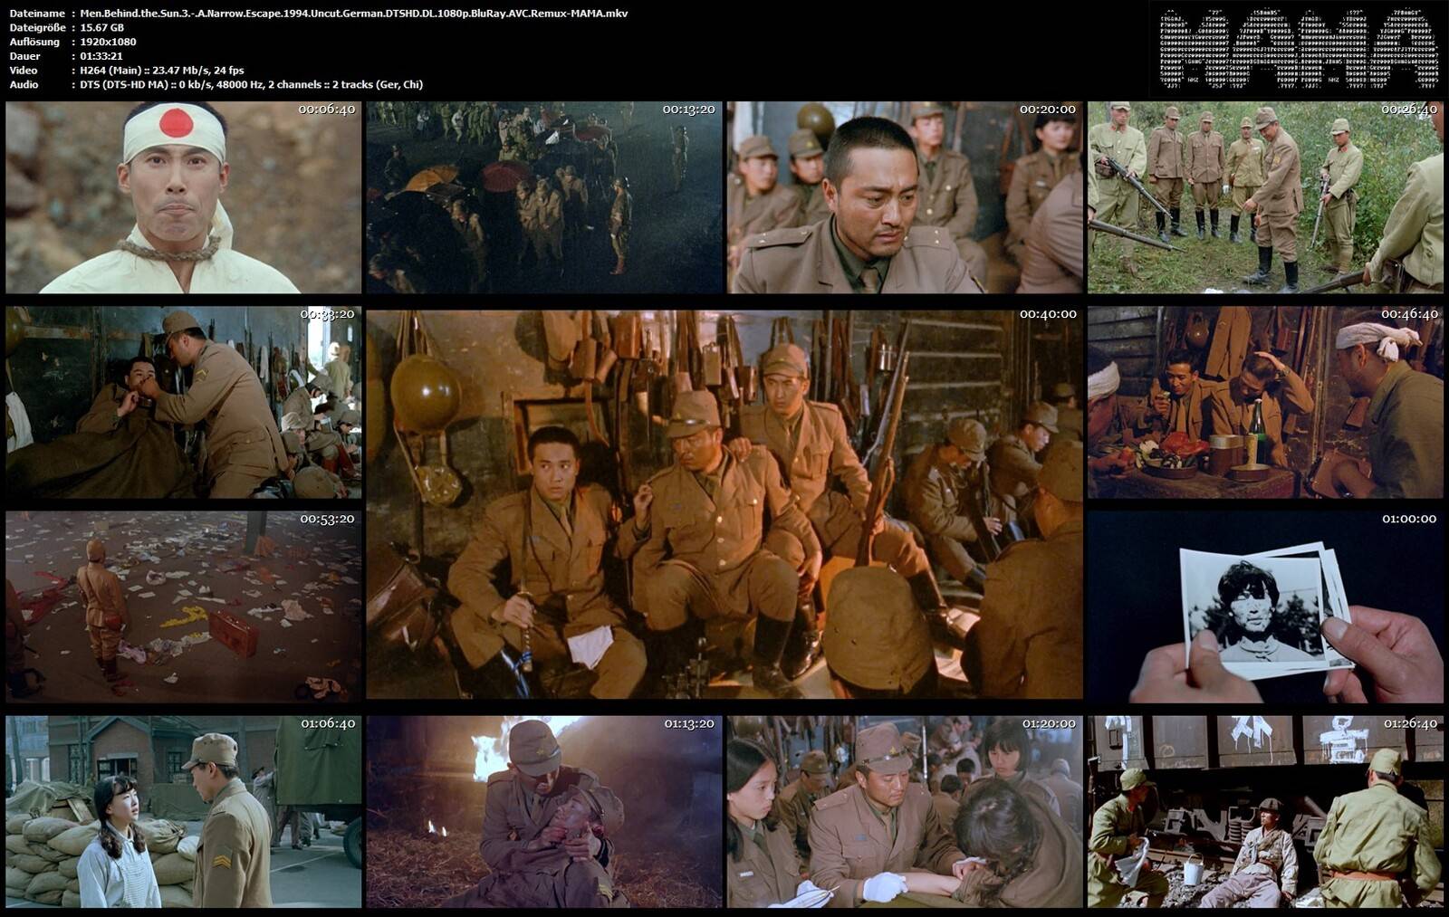Select the thumbnail frame stamped 00:06:40
1449x917 pixels.
(x=183, y=197)
